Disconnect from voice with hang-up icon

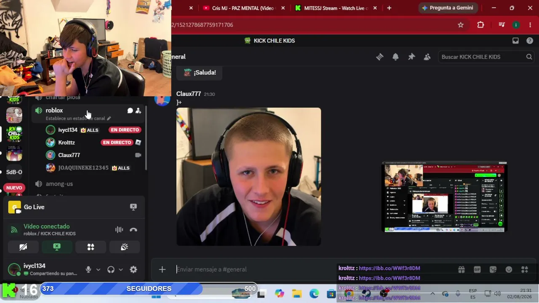point(133,230)
